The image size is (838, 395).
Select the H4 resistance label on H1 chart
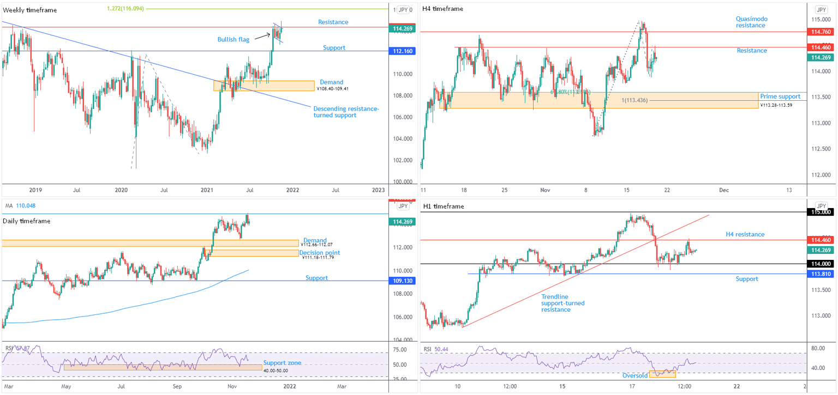click(745, 234)
